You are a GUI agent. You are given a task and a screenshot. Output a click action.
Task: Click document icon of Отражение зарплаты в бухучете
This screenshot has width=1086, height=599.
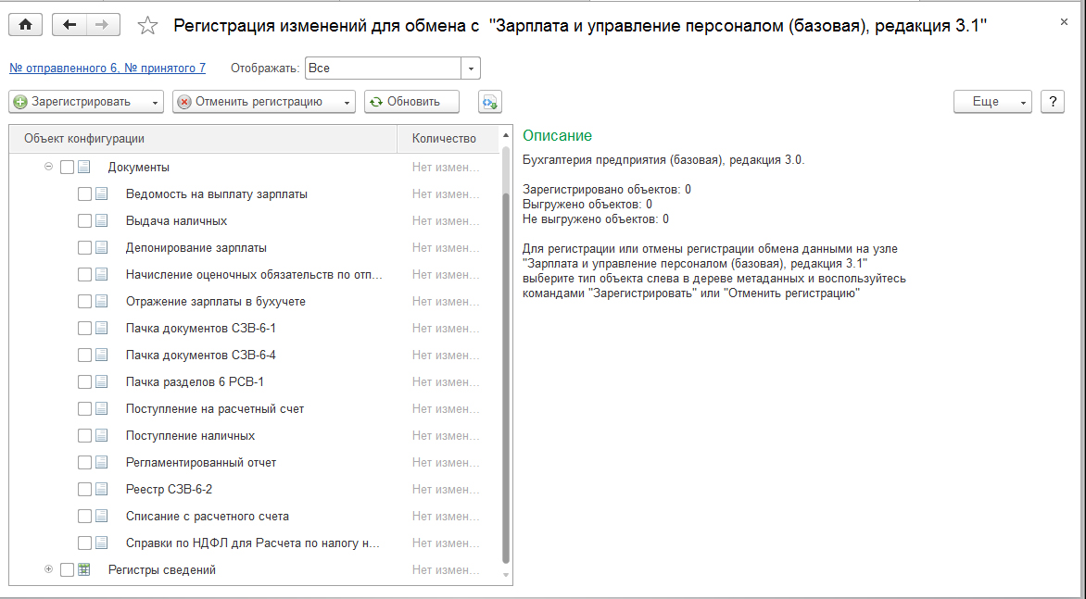tap(102, 302)
